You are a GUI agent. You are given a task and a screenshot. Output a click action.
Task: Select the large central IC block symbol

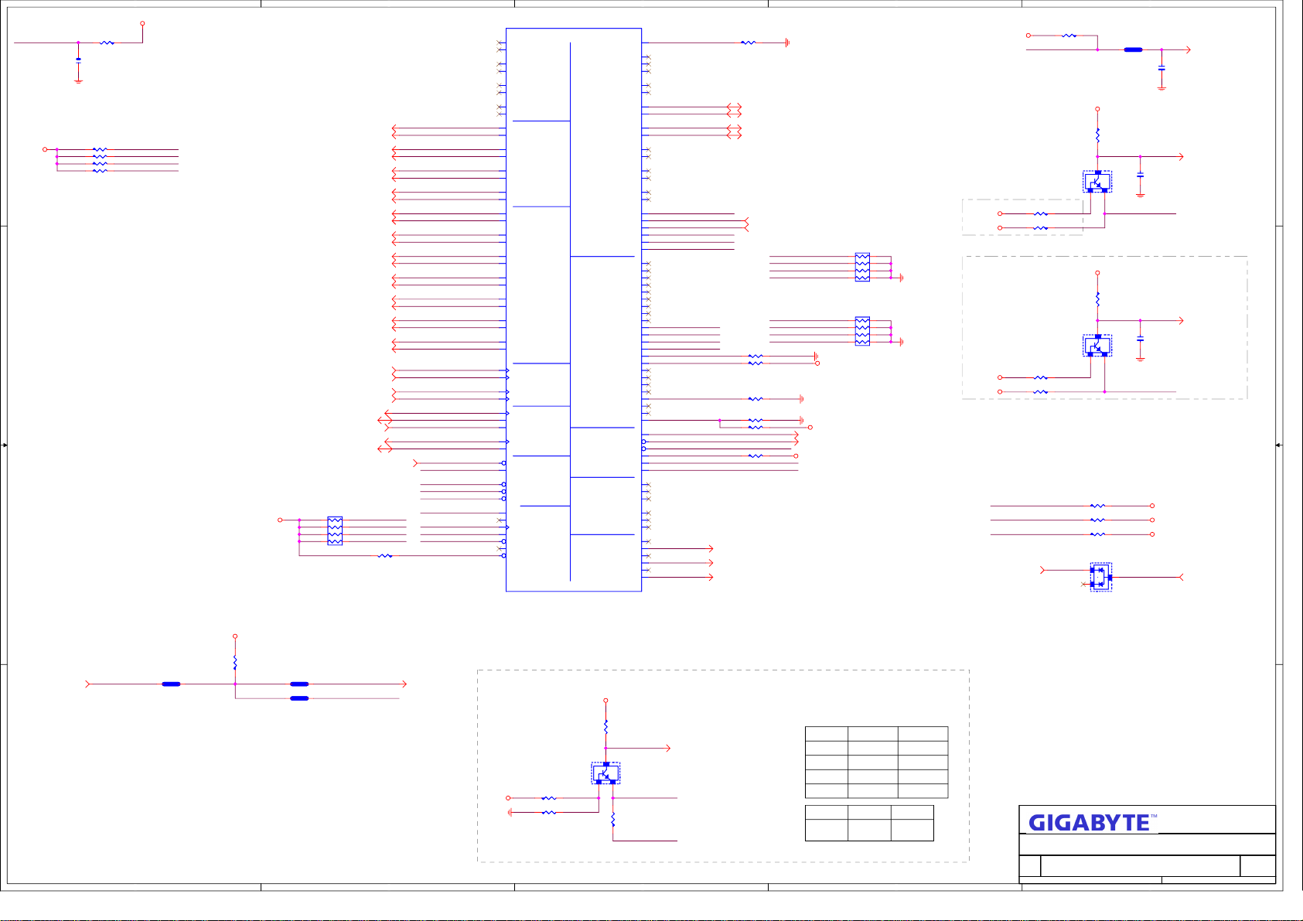(574, 310)
